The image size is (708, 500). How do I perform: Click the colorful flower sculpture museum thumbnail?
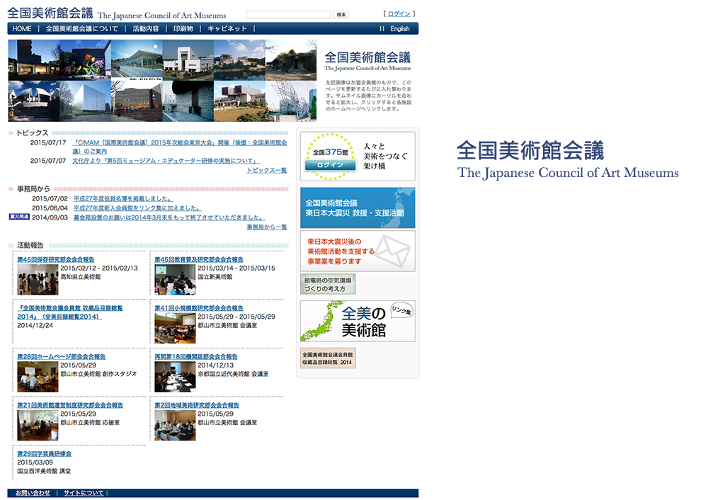click(x=86, y=60)
